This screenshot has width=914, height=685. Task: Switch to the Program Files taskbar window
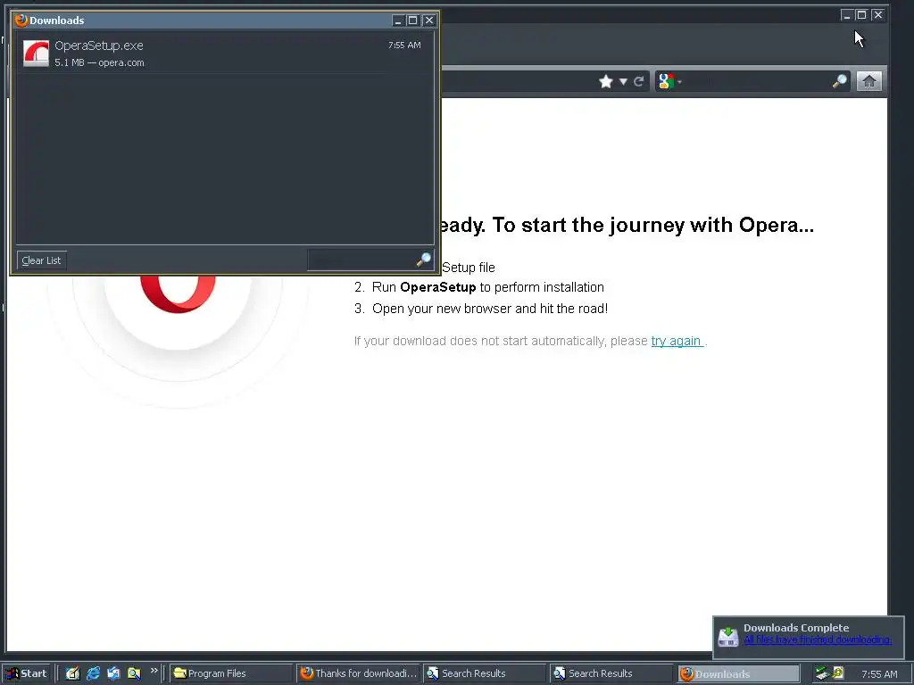point(230,673)
